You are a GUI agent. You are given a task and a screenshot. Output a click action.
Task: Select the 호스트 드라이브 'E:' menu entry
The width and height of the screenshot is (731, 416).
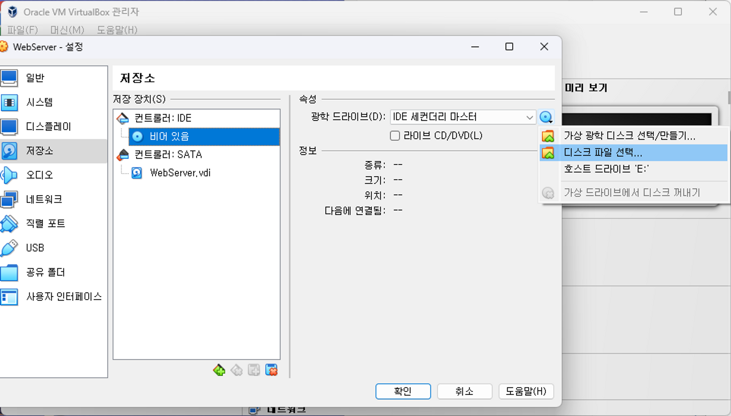point(606,169)
